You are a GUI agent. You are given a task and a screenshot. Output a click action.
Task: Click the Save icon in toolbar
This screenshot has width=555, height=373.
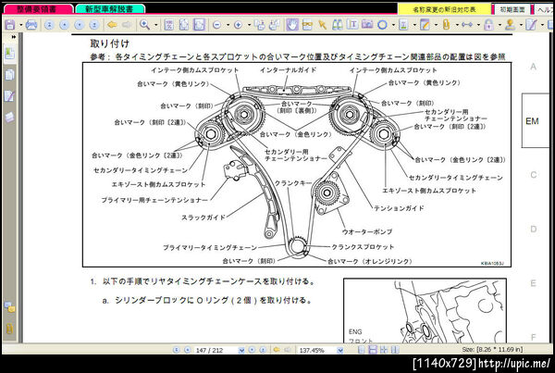click(x=10, y=25)
